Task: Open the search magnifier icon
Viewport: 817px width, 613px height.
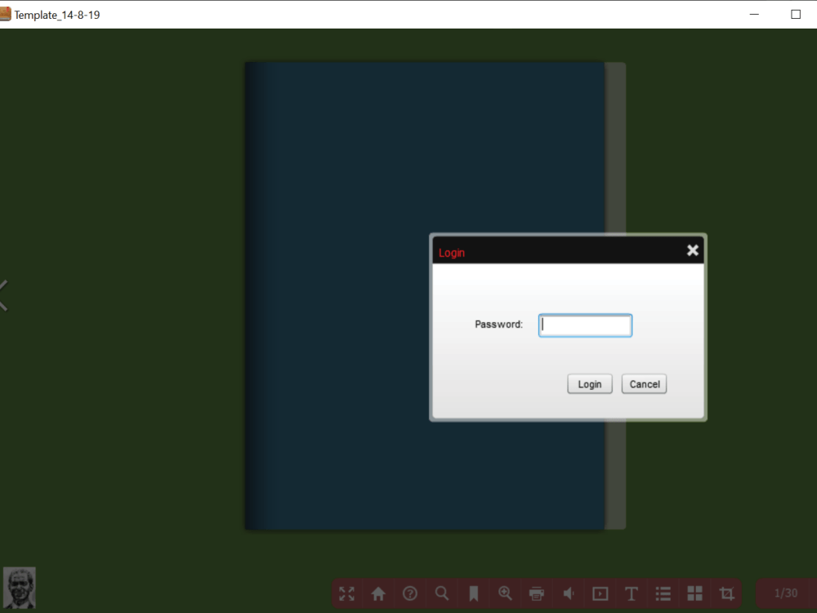Action: 442,593
